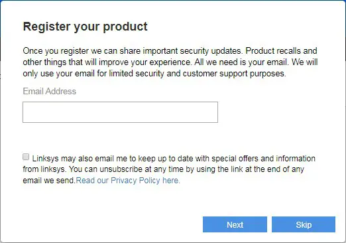Click the phrase important security updates
The height and width of the screenshot is (243, 346).
pos(192,51)
